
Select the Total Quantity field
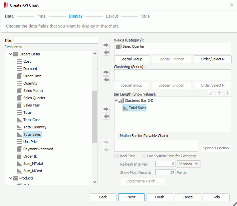(35, 127)
